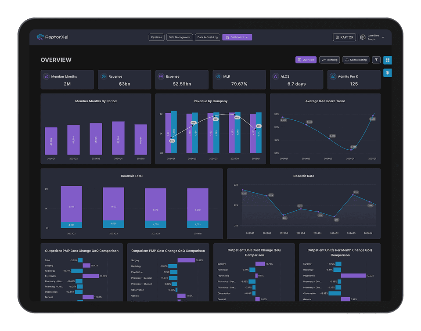421x331 pixels.
Task: Click Jane Doe's avatar icon
Action: point(363,37)
